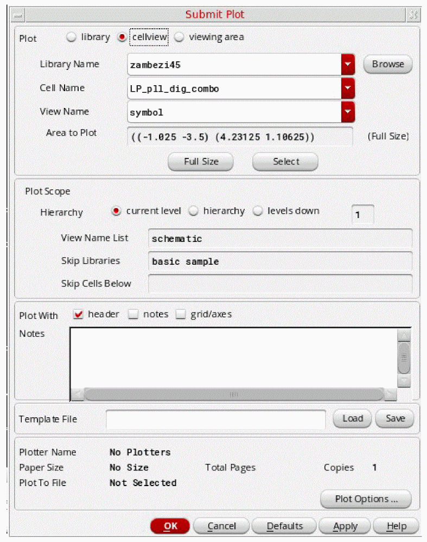427x542 pixels.
Task: Open the Cell Name dropdown arrow
Action: coord(348,88)
